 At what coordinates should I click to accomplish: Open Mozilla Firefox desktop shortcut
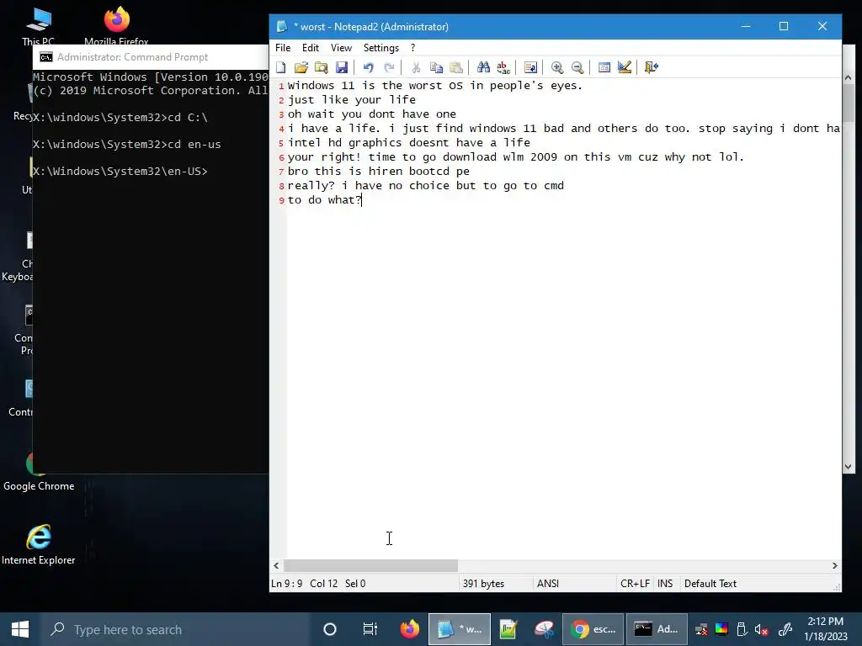pyautogui.click(x=116, y=26)
